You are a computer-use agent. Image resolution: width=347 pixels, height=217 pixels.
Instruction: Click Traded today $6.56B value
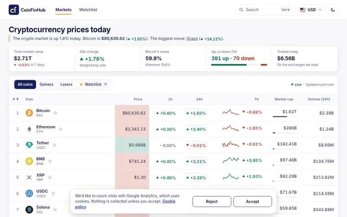tap(286, 58)
